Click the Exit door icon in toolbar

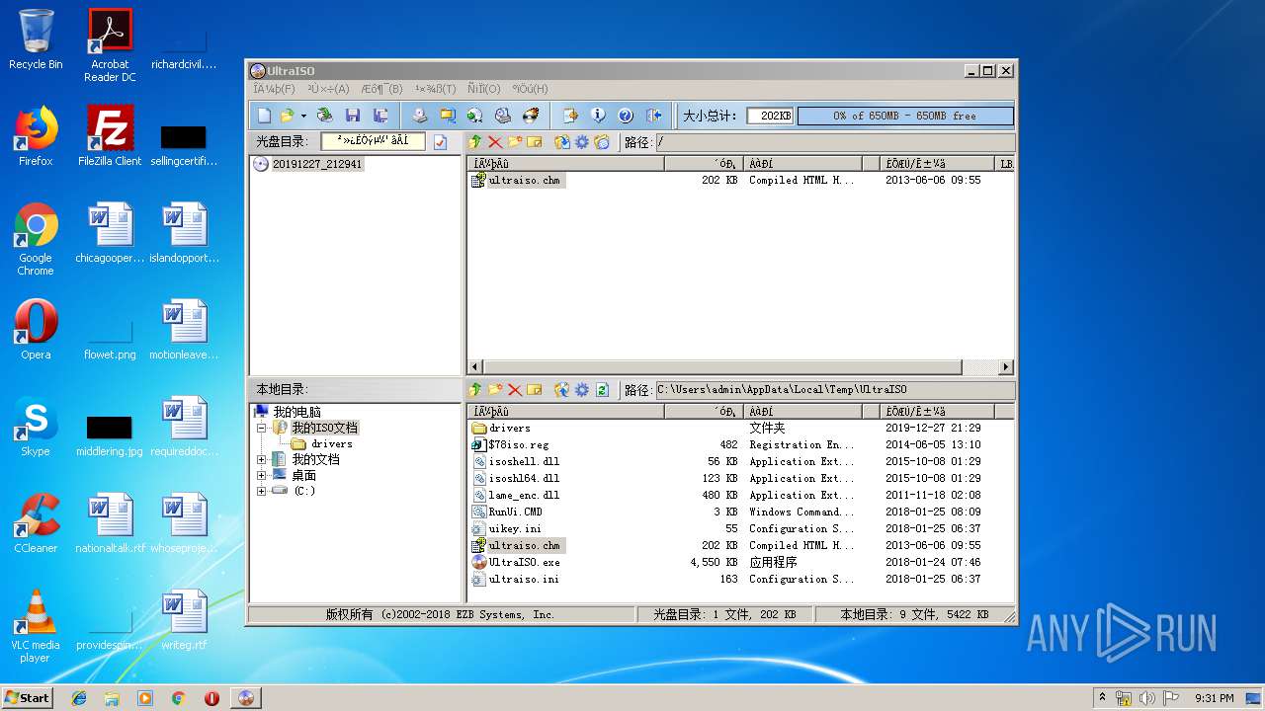click(x=653, y=116)
